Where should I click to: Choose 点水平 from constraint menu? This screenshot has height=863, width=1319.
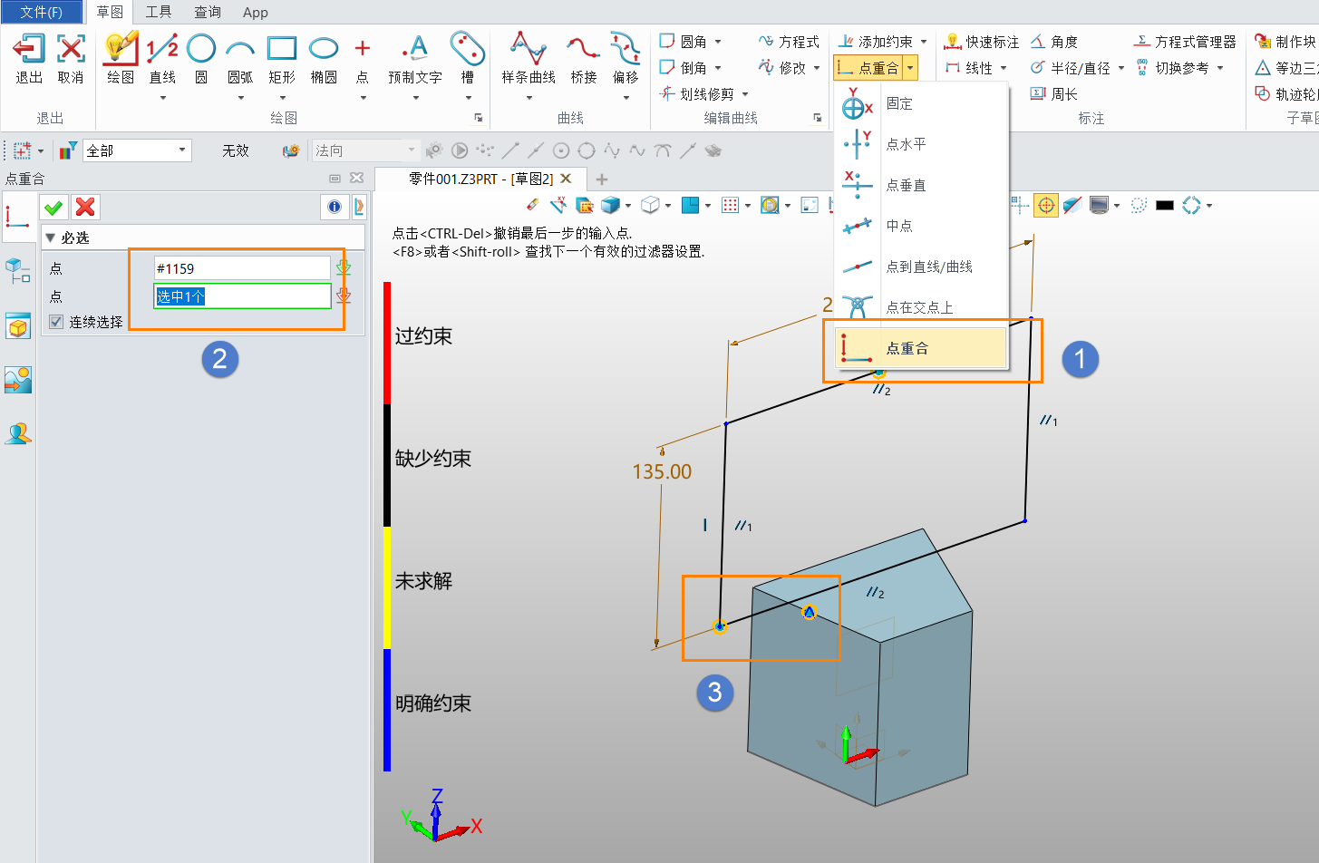click(920, 144)
